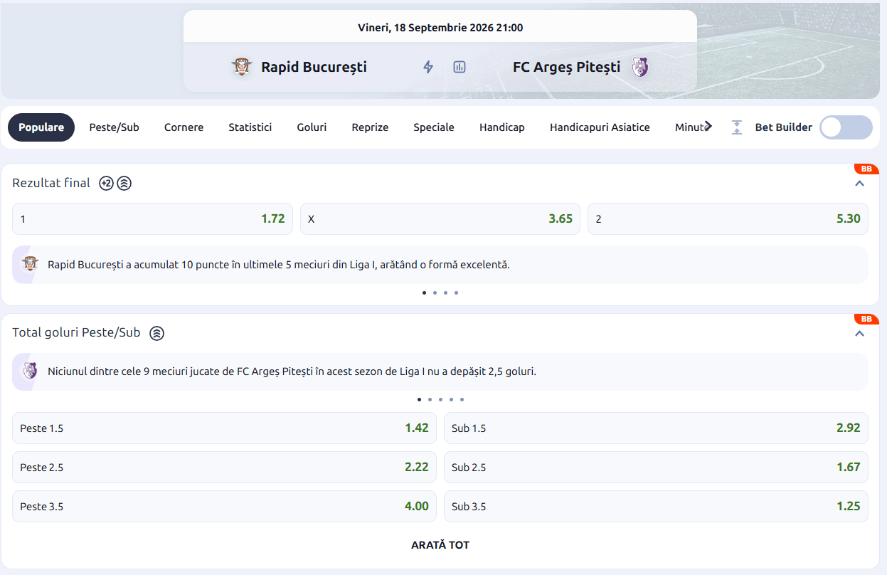Select the Statistici tab
This screenshot has height=575, width=887.
(x=250, y=127)
